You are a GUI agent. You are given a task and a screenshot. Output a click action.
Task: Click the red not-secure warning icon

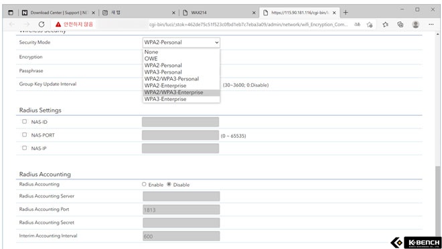click(x=58, y=25)
